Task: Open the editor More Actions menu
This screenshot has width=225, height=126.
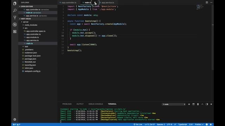Action: [211, 2]
